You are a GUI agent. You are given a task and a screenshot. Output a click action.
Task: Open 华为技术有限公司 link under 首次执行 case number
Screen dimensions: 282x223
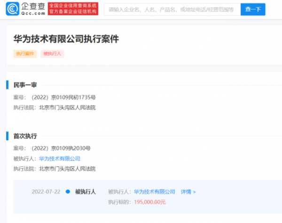point(60,159)
